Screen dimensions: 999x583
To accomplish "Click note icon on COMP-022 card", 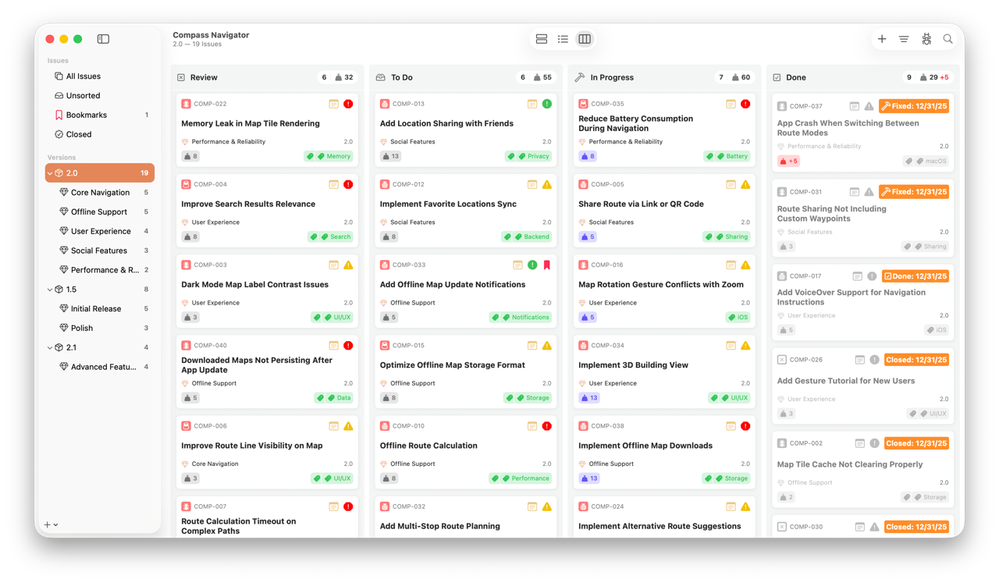I will point(333,104).
